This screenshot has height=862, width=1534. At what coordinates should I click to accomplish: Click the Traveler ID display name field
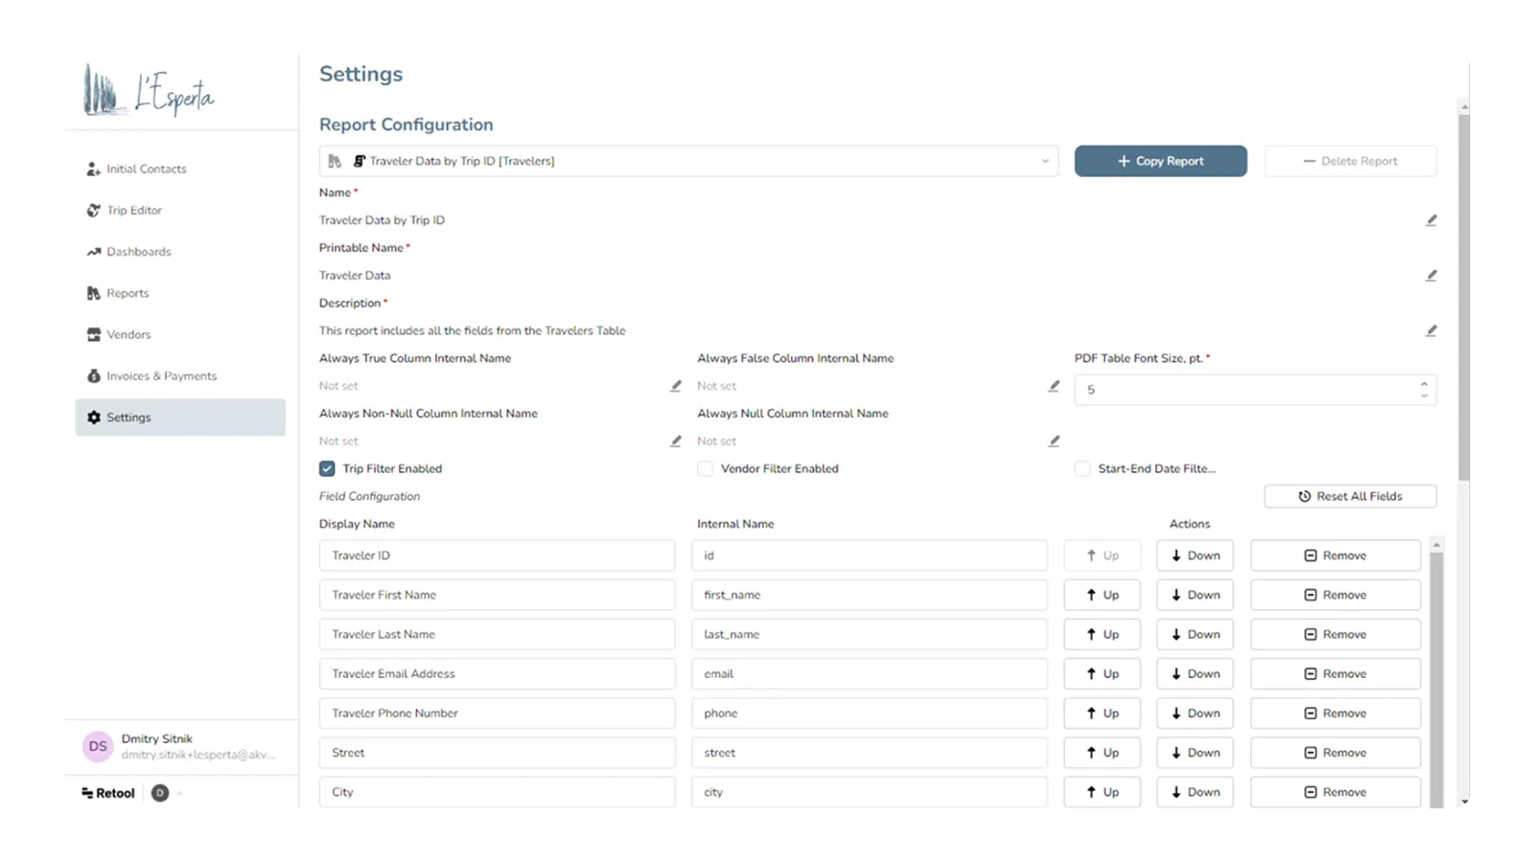click(x=497, y=556)
